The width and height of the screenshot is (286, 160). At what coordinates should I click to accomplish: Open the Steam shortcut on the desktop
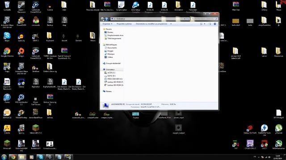21,7
